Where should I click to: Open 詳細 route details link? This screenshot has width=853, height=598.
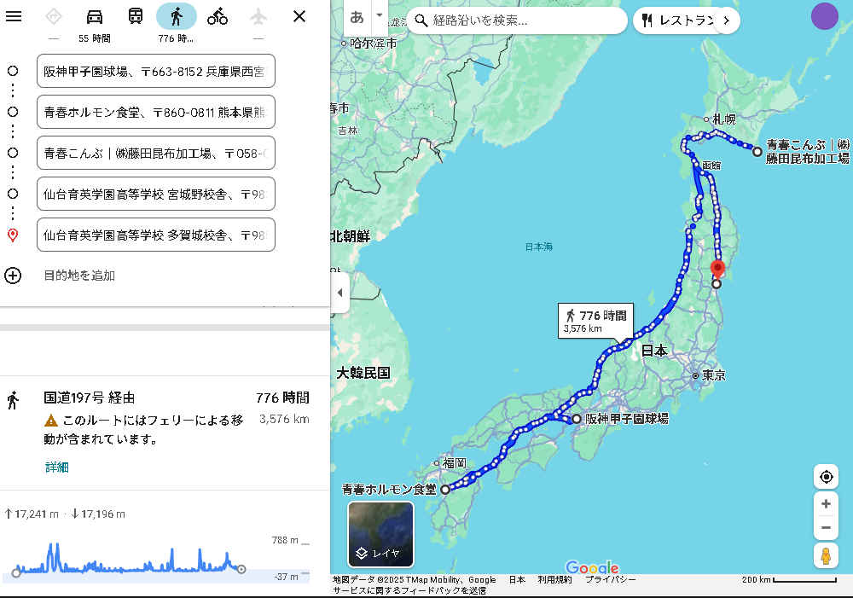click(56, 467)
